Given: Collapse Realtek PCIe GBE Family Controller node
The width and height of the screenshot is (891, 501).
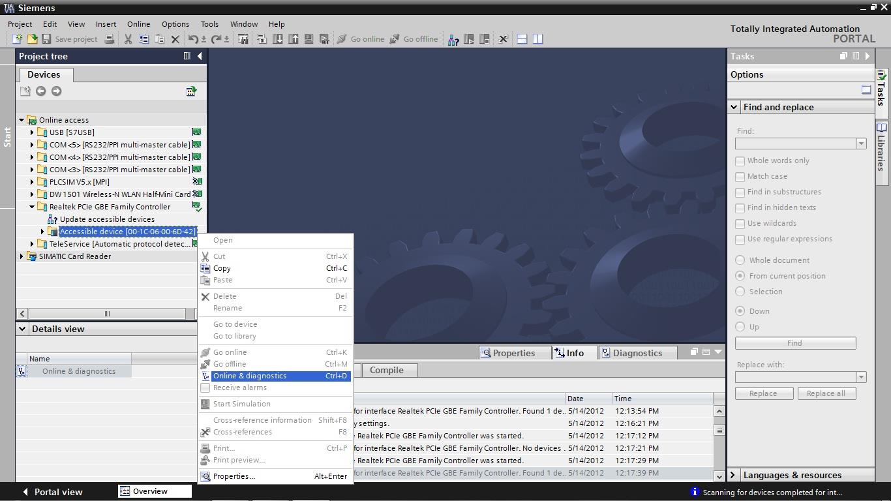Looking at the screenshot, I should click(32, 207).
